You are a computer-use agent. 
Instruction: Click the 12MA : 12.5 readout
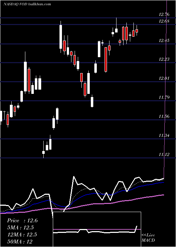tap(22, 235)
